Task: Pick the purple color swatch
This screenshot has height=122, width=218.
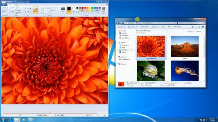Action: [100, 8]
